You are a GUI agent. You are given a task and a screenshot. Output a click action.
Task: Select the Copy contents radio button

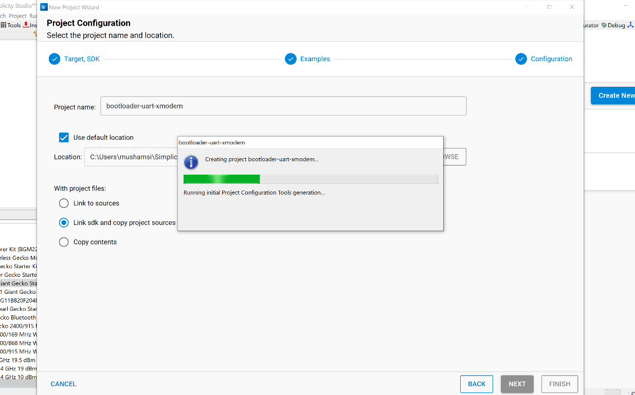(64, 242)
